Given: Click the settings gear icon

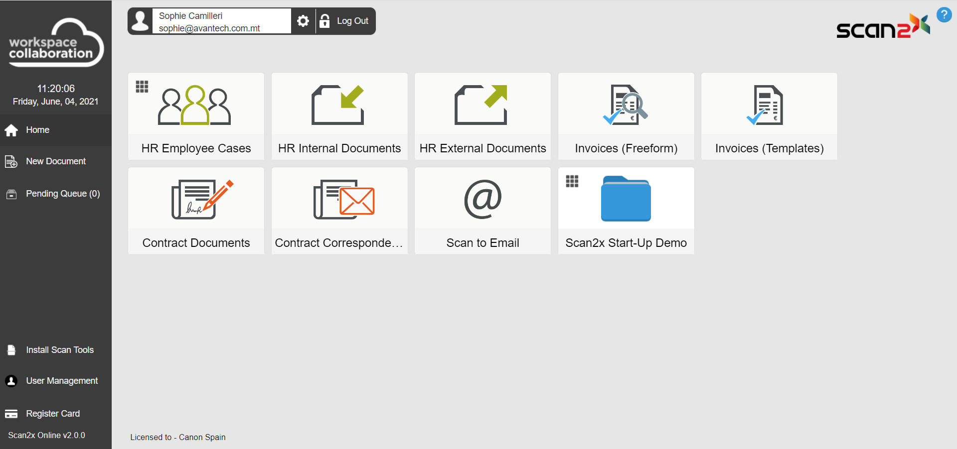Looking at the screenshot, I should pyautogui.click(x=303, y=21).
